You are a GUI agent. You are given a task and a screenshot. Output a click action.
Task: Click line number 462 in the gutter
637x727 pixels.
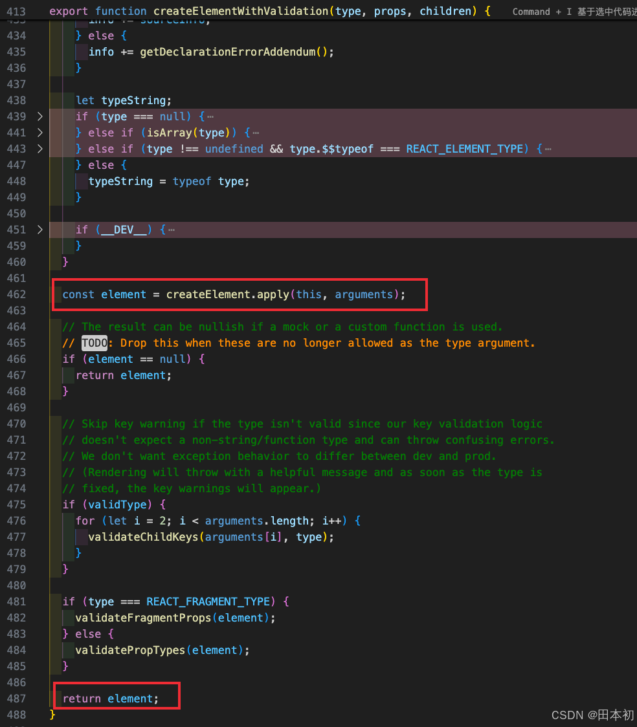(x=16, y=294)
